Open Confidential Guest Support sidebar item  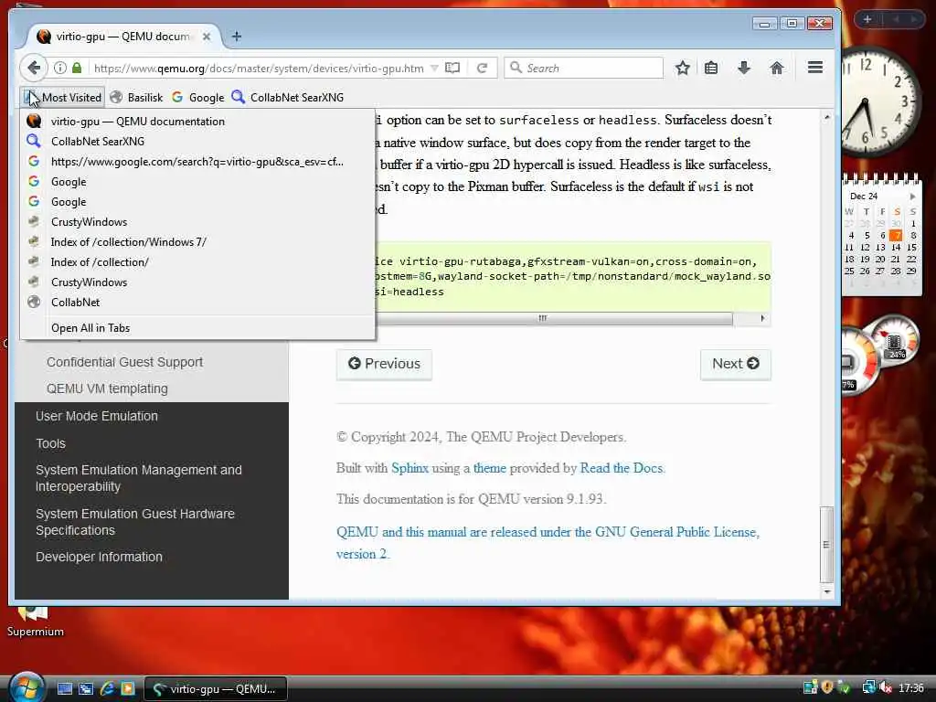click(124, 362)
